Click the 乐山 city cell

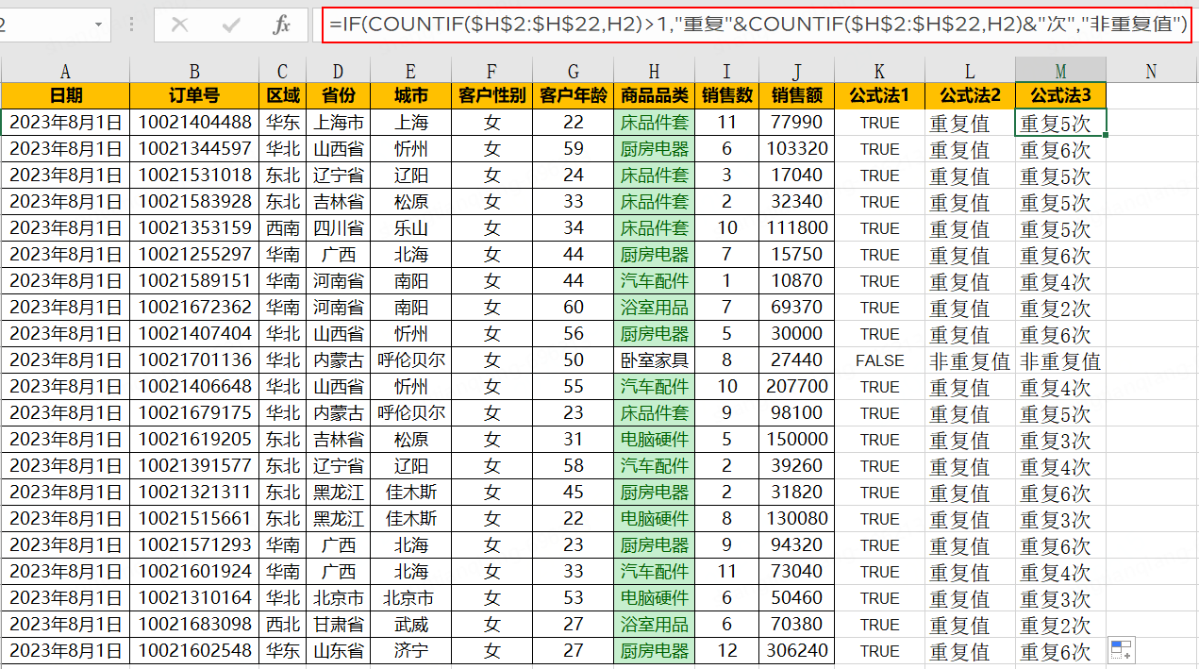410,228
